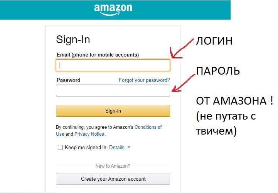Open the Forgot your password link
278x193 pixels.
point(144,80)
